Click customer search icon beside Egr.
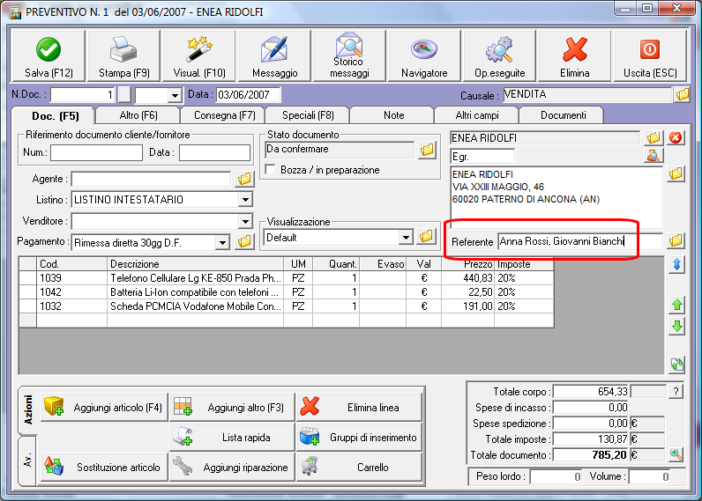Viewport: 702px width, 501px height. click(653, 156)
